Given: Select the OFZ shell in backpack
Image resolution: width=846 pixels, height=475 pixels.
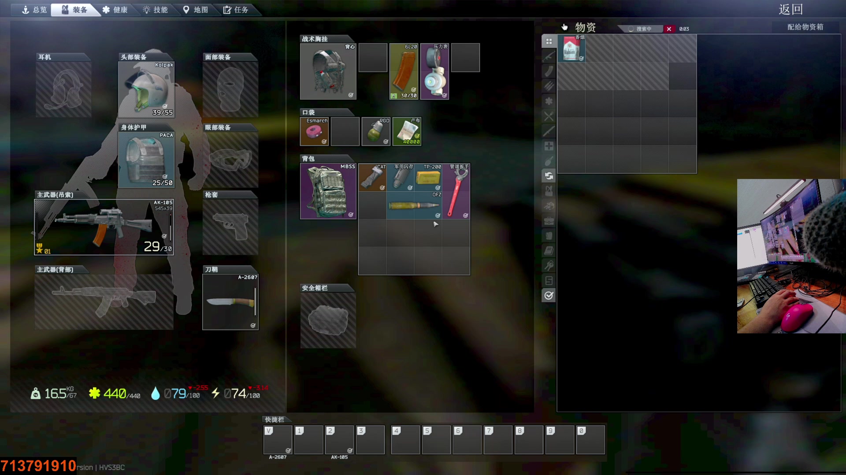Looking at the screenshot, I should [414, 205].
